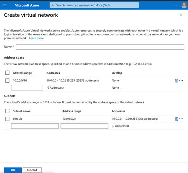Check the default subnet row

7,119
